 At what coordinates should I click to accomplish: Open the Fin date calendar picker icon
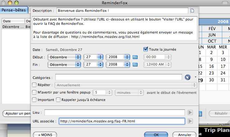click(135, 65)
